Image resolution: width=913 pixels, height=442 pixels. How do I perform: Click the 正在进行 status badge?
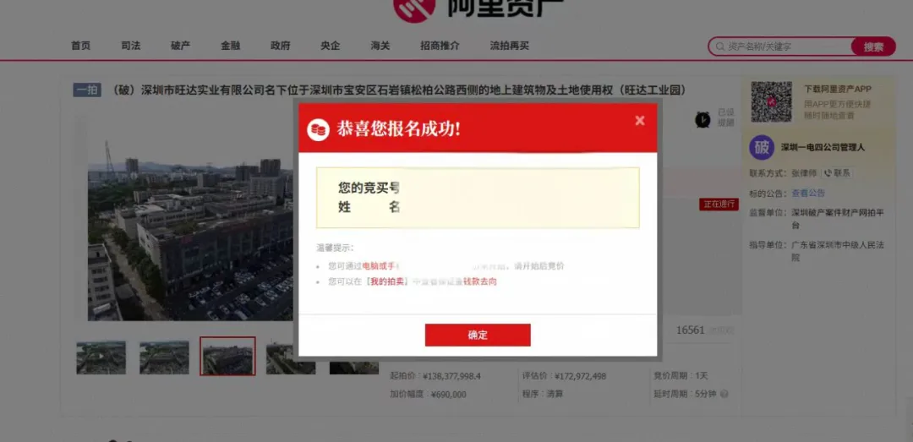coord(719,205)
